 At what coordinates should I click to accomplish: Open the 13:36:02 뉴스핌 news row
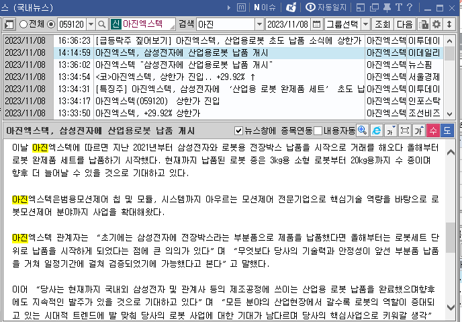tap(223, 65)
